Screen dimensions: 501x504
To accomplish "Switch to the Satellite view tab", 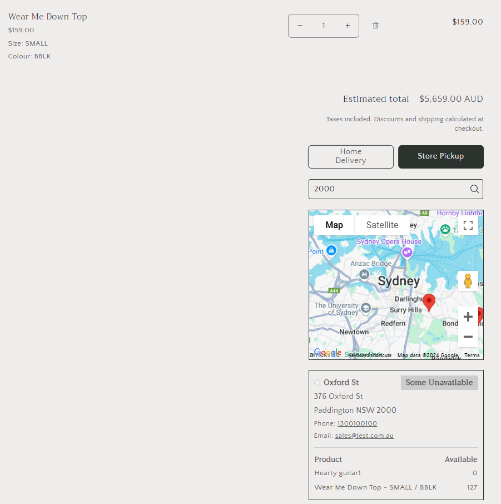I will (382, 225).
